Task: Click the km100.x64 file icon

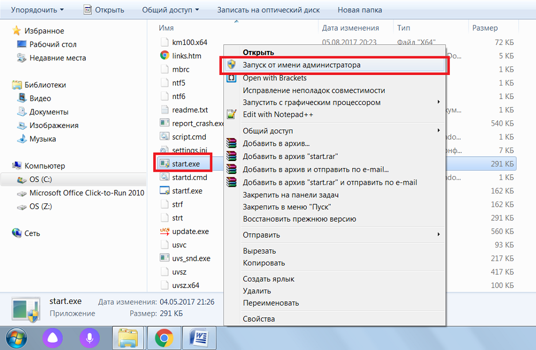Action: point(165,42)
